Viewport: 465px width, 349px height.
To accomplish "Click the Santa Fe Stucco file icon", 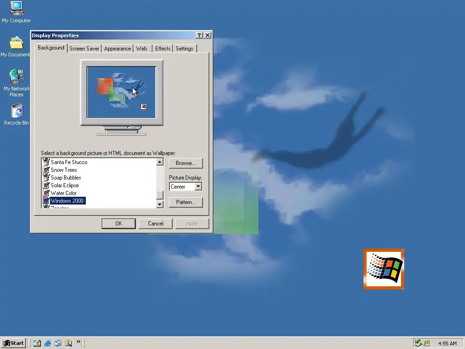I will coord(46,162).
